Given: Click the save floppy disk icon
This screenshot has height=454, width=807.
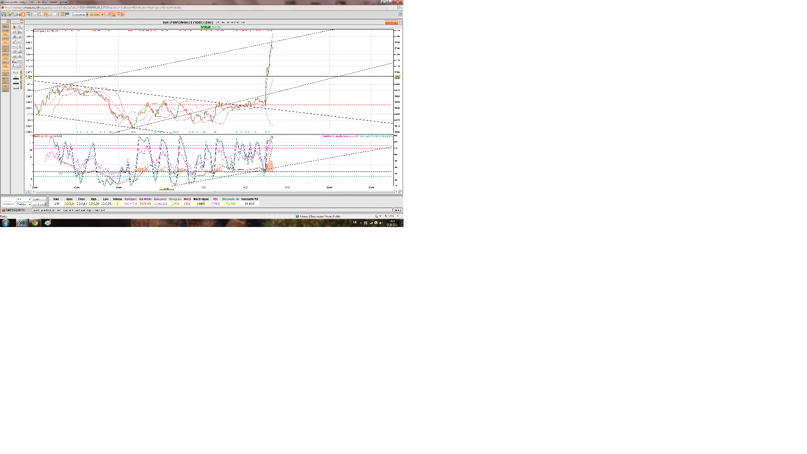Looking at the screenshot, I should [4, 14].
